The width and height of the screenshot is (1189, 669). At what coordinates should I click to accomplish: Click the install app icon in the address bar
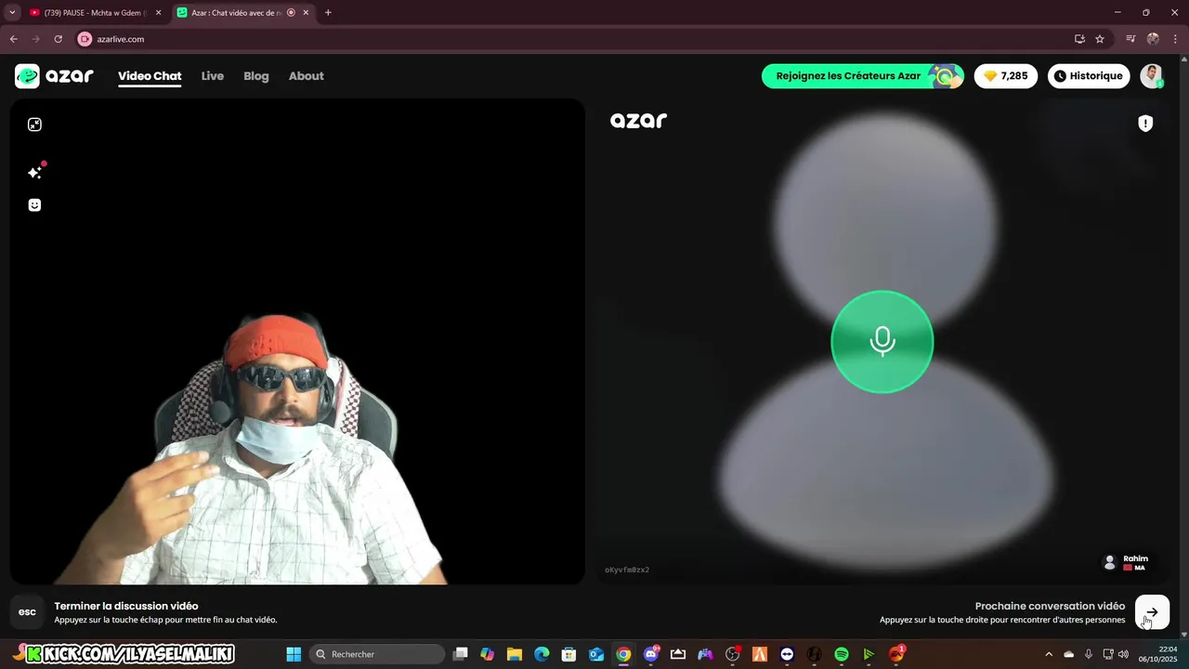1079,39
